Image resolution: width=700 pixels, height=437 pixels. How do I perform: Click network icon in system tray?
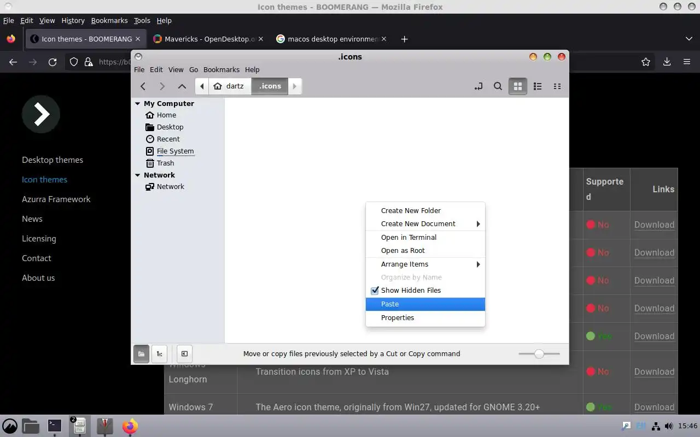click(x=655, y=426)
